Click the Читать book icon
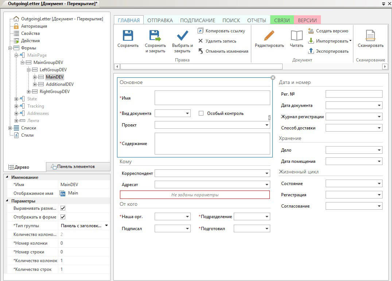The image size is (392, 281). [x=297, y=36]
